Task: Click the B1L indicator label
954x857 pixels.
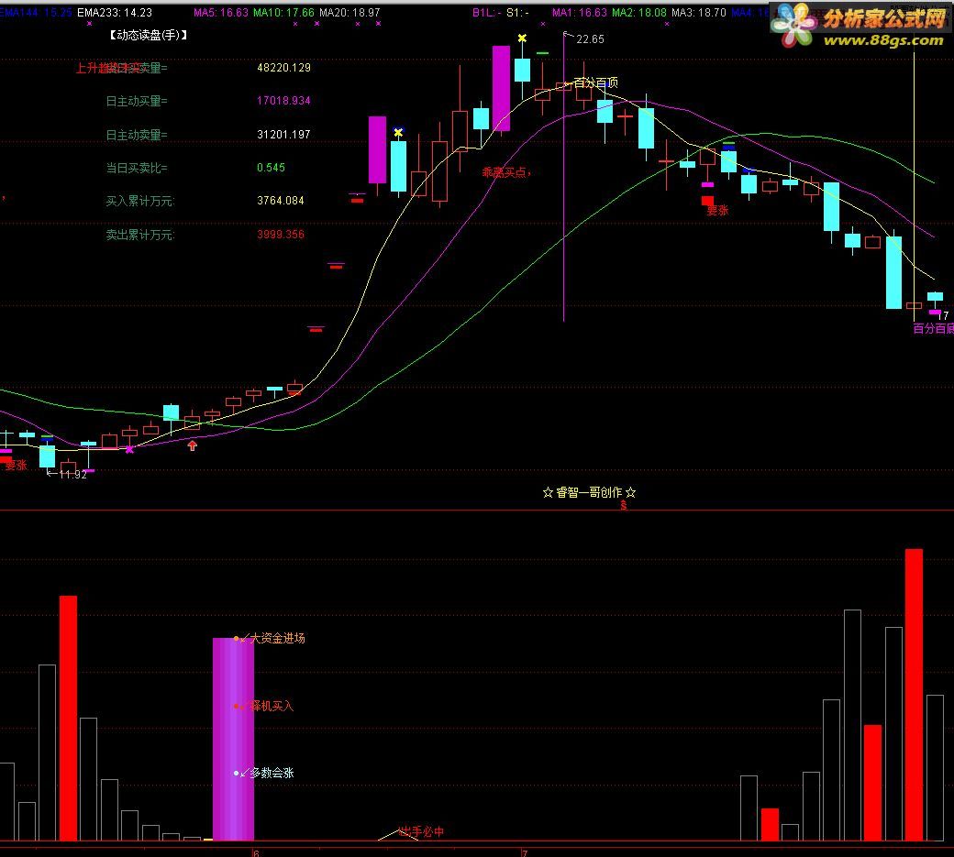Action: pyautogui.click(x=487, y=12)
